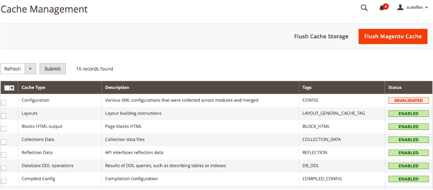Toggle the Reflection Data checkbox

pos(4,155)
